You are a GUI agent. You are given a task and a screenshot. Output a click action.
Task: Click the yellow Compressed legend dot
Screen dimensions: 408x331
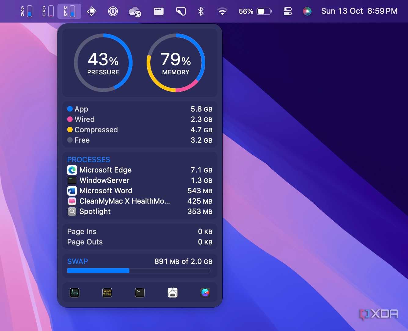point(70,130)
